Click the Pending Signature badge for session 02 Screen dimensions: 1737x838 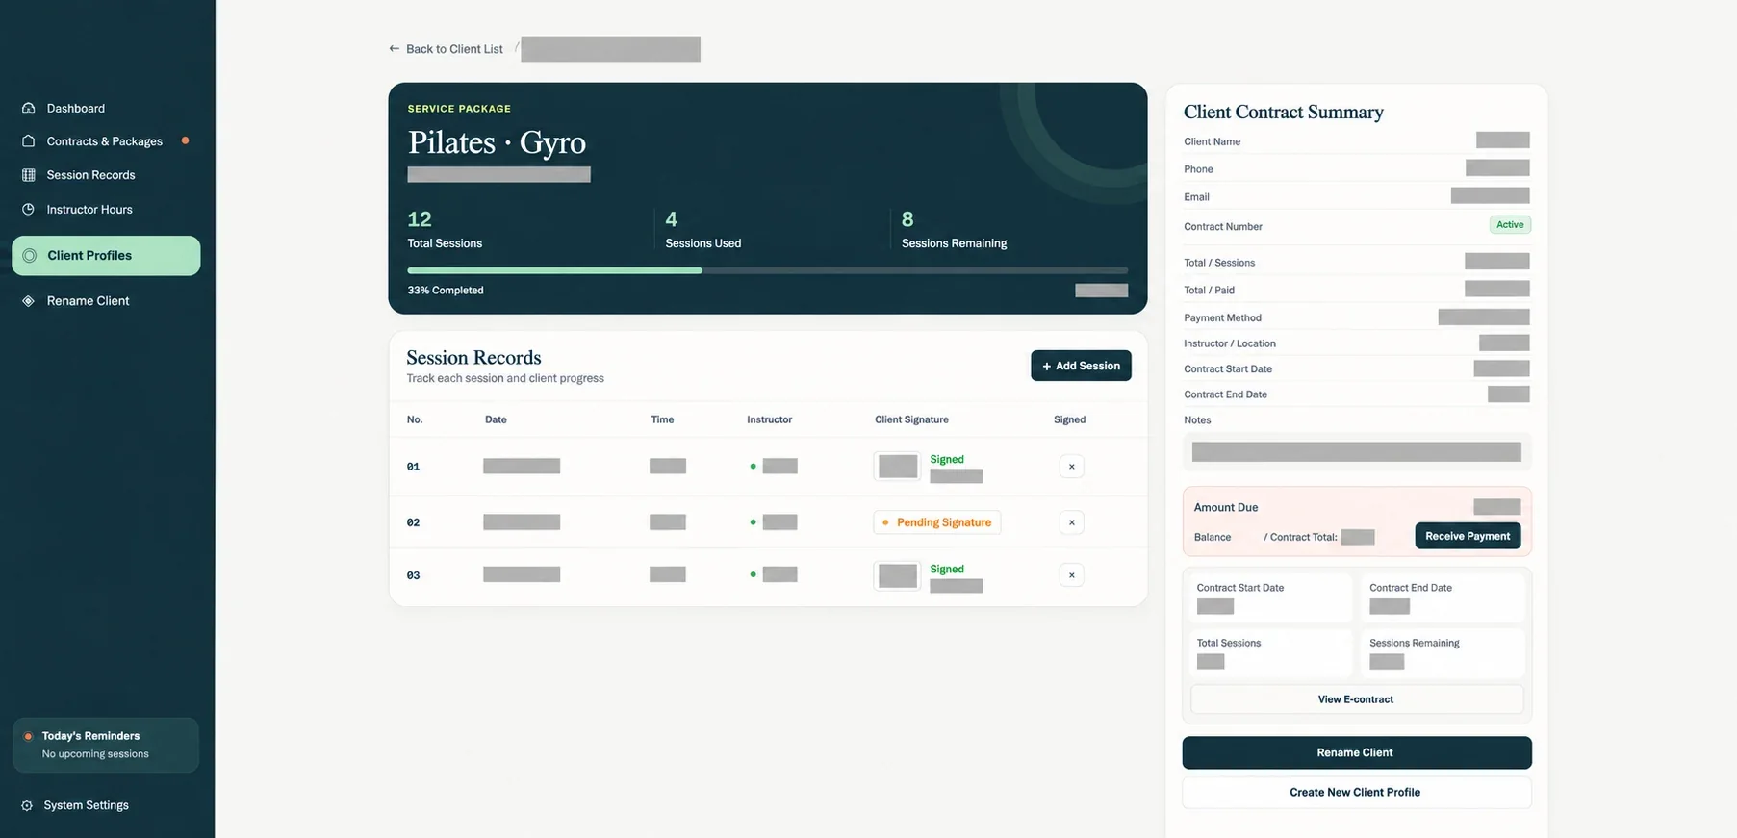pos(937,522)
